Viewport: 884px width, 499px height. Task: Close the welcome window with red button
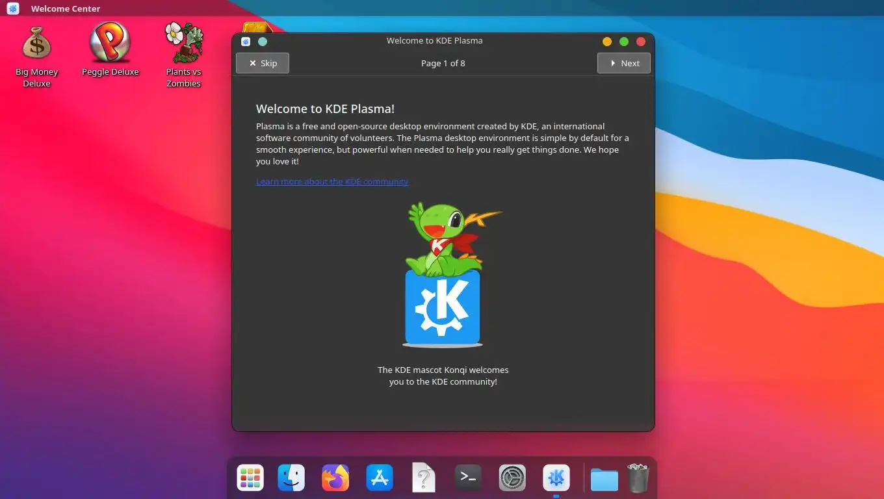641,41
